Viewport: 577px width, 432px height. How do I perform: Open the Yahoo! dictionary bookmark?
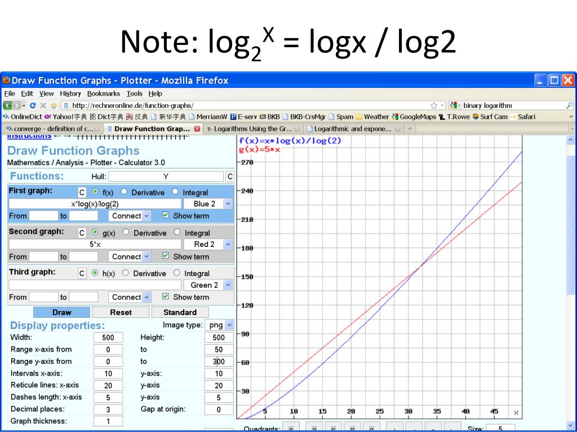click(x=65, y=117)
